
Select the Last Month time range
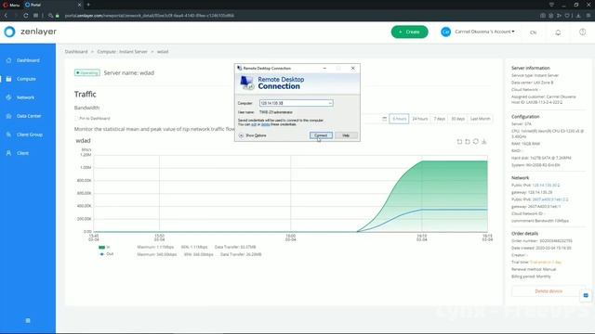tap(480, 119)
